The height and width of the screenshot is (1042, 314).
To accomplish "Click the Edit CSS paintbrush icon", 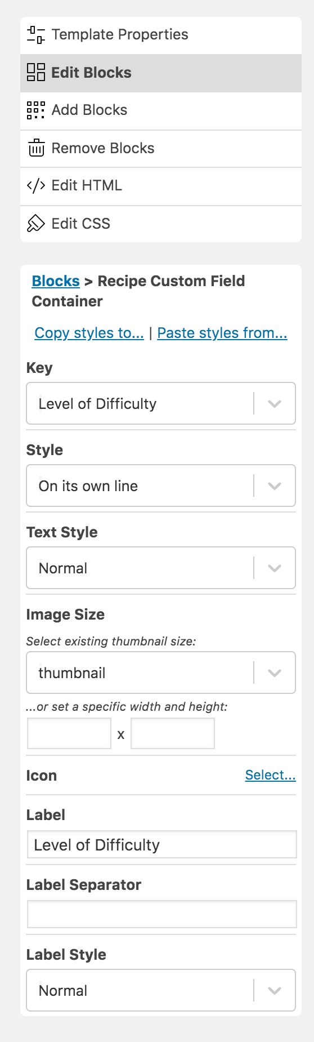I will pos(36,223).
